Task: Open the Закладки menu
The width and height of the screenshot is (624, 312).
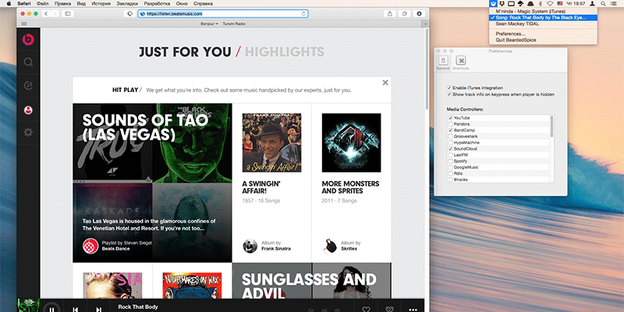Action: 127,4
